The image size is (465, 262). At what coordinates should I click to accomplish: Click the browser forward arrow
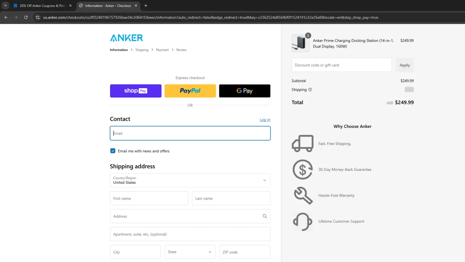click(16, 17)
